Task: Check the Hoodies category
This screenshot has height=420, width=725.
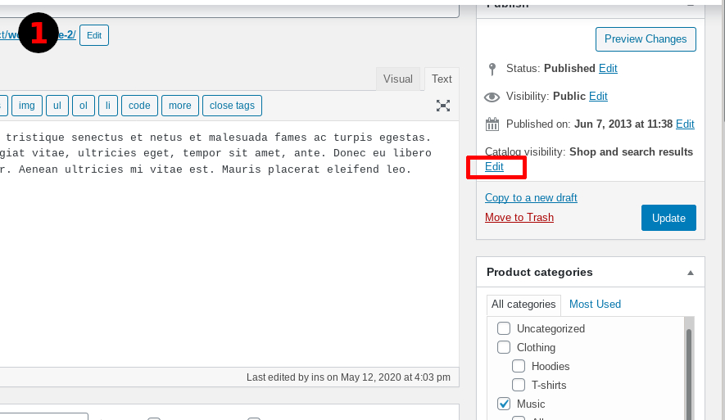Action: (519, 367)
